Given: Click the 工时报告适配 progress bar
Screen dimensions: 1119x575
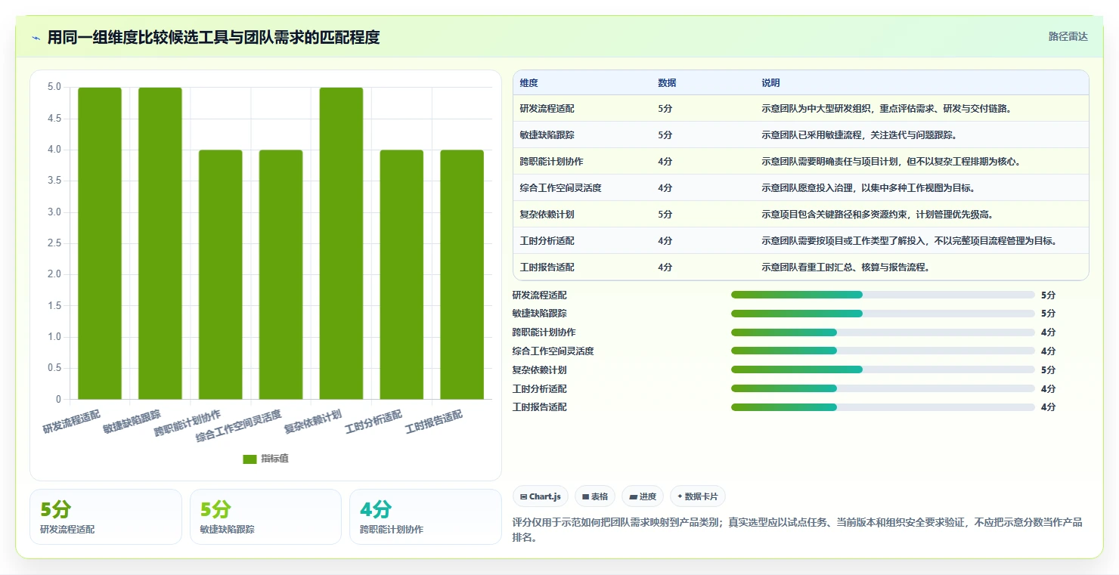Looking at the screenshot, I should pyautogui.click(x=882, y=407).
